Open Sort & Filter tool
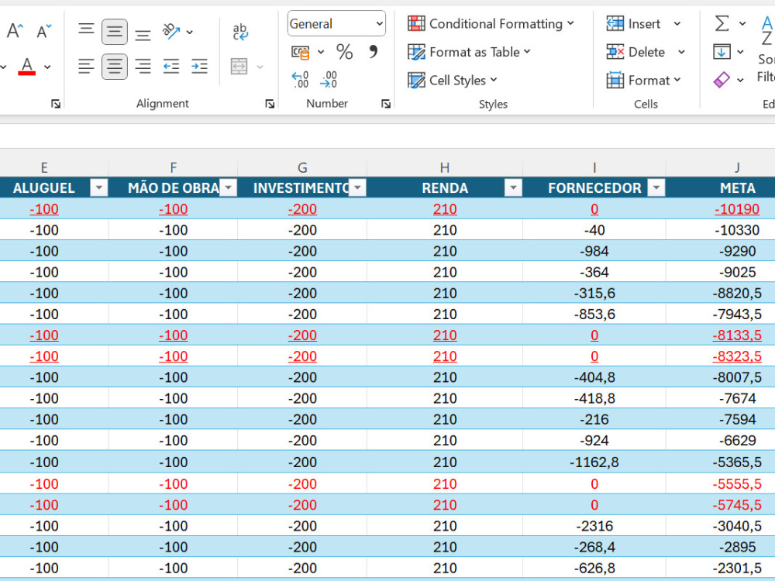Image resolution: width=775 pixels, height=581 pixels. [x=766, y=47]
